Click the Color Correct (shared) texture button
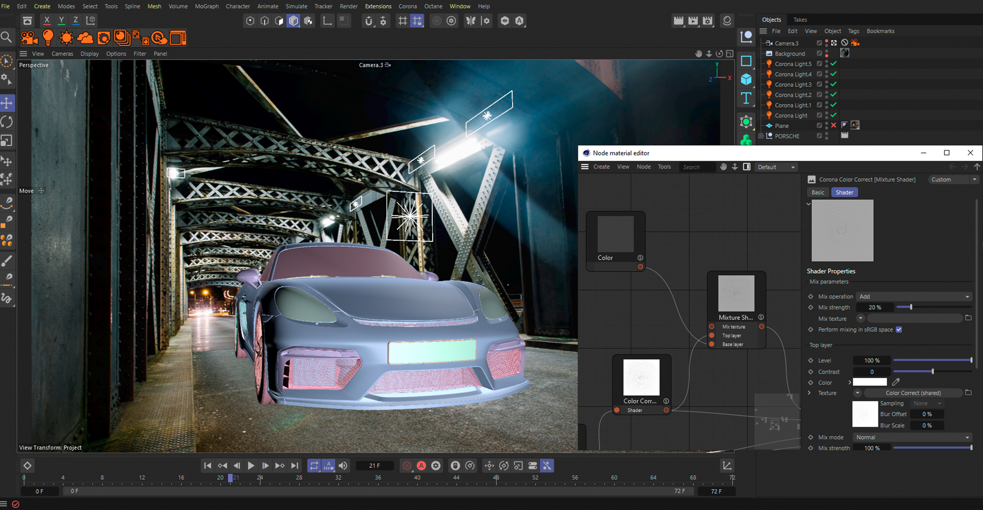983x510 pixels. (x=913, y=393)
